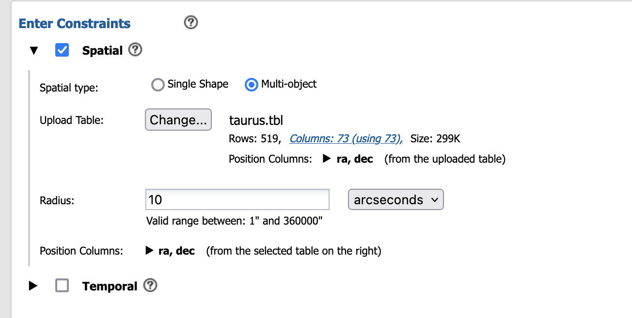Click the Enter Constraints heading

75,23
